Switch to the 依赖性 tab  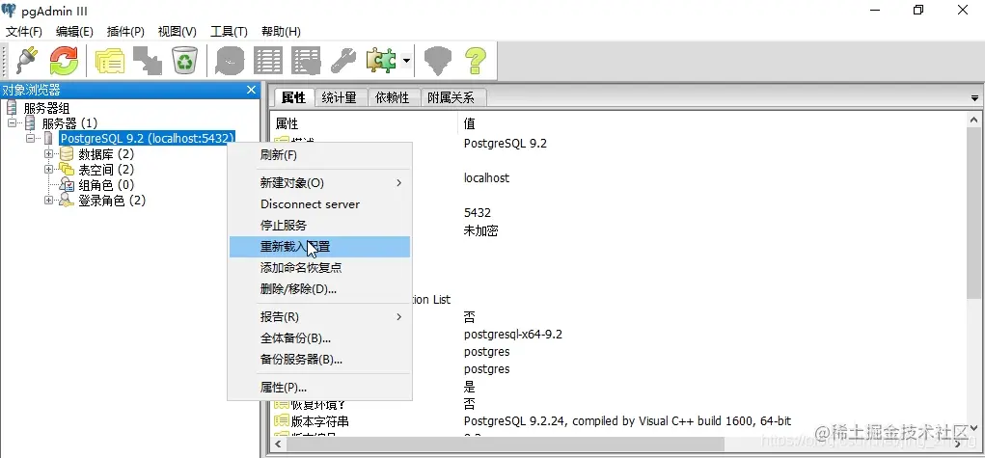[x=393, y=97]
